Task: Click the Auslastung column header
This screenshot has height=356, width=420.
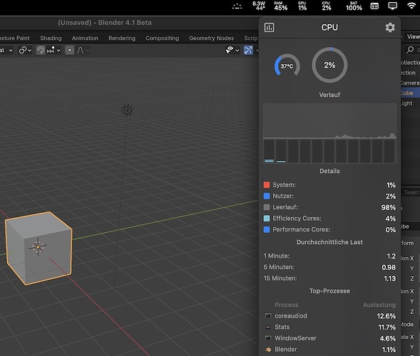Action: tap(379, 305)
